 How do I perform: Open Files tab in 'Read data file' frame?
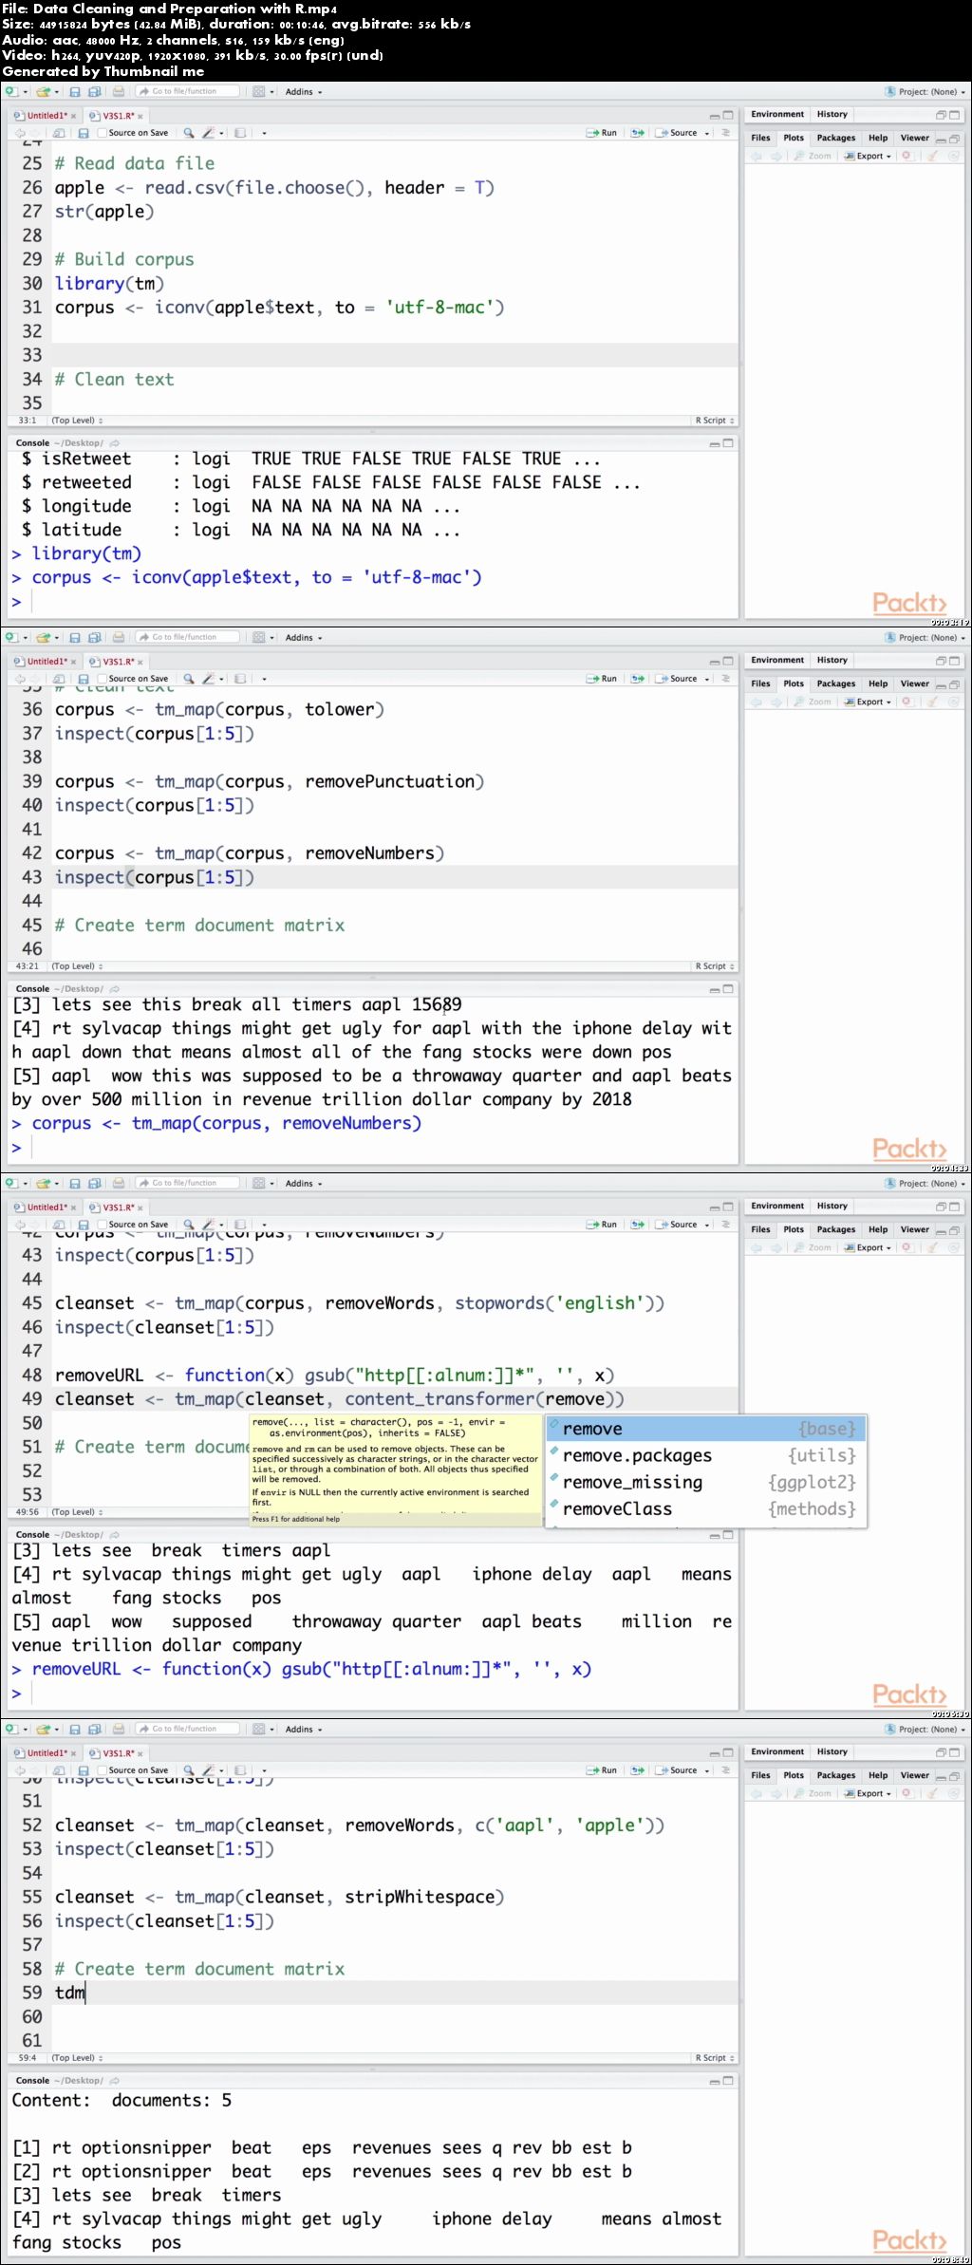(x=760, y=138)
